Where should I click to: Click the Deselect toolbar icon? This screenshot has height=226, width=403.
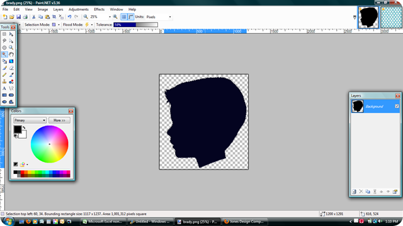61,17
